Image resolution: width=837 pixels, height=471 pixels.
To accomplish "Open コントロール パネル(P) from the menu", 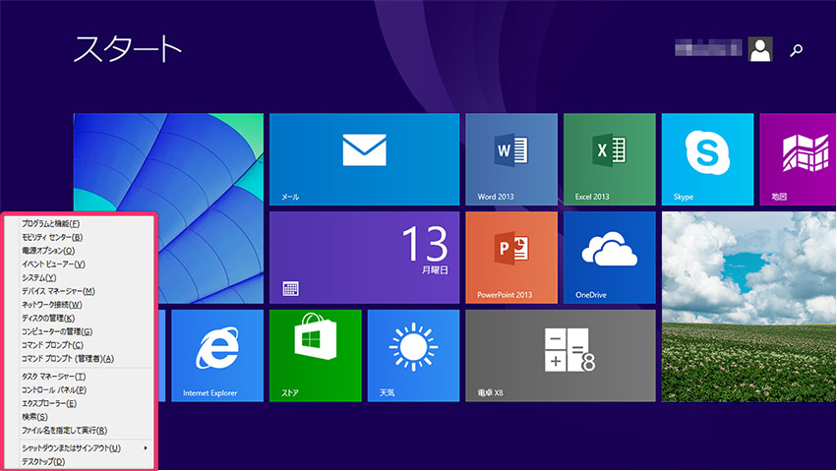I will [x=54, y=390].
